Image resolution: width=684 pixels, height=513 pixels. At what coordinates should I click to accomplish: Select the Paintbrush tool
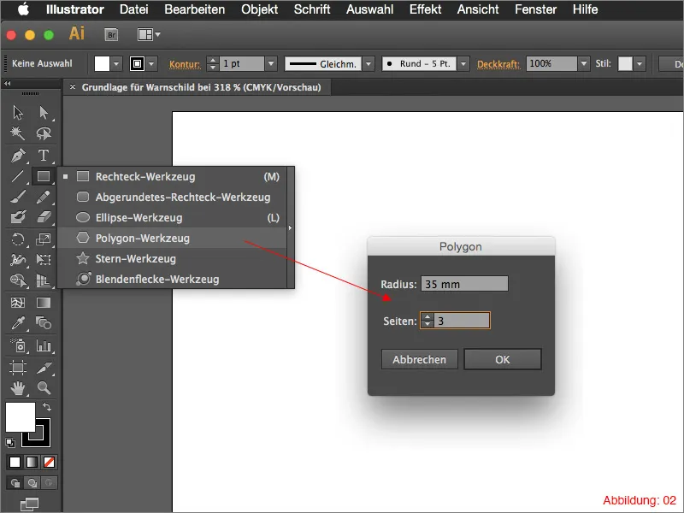[x=18, y=198]
